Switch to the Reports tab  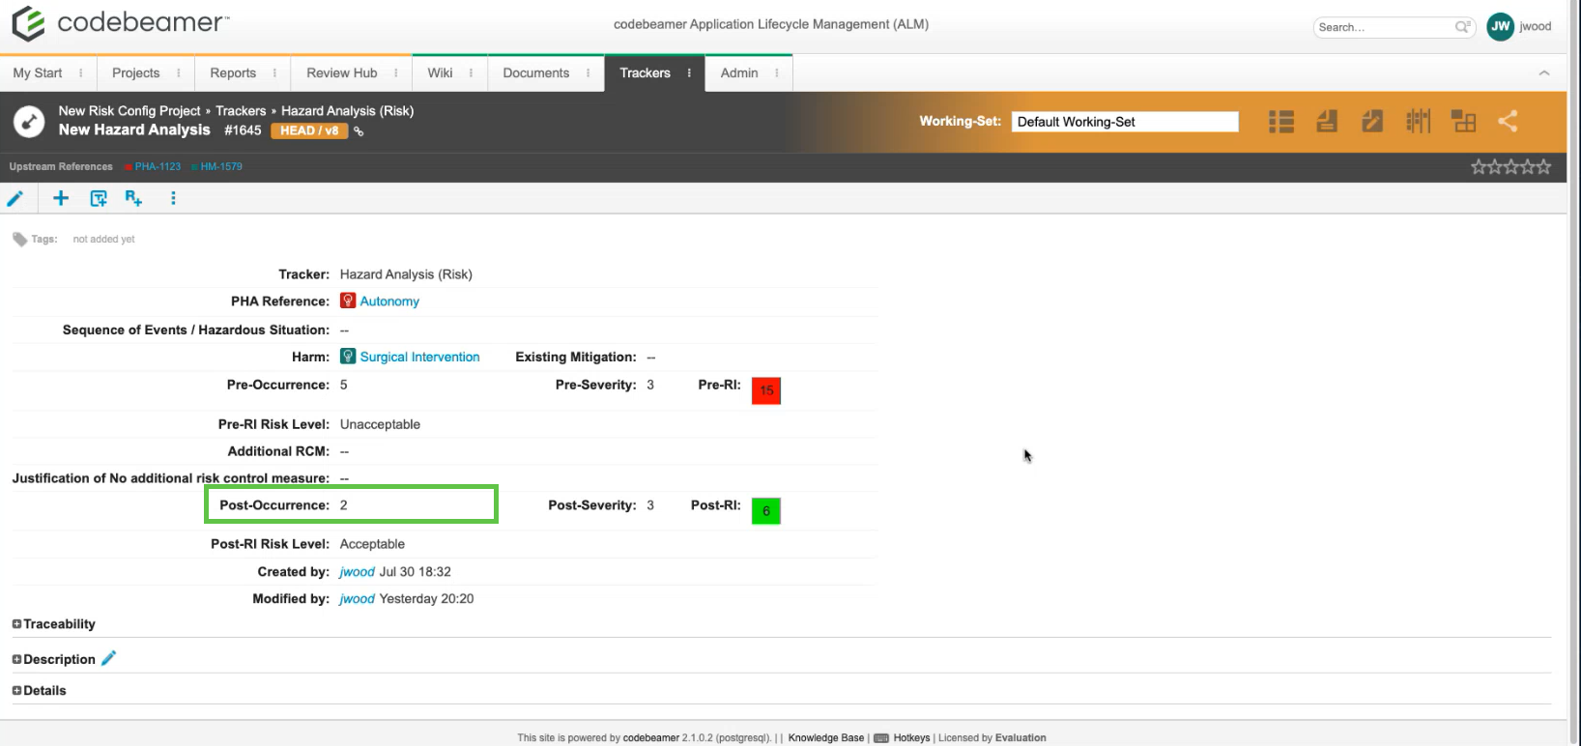point(233,73)
